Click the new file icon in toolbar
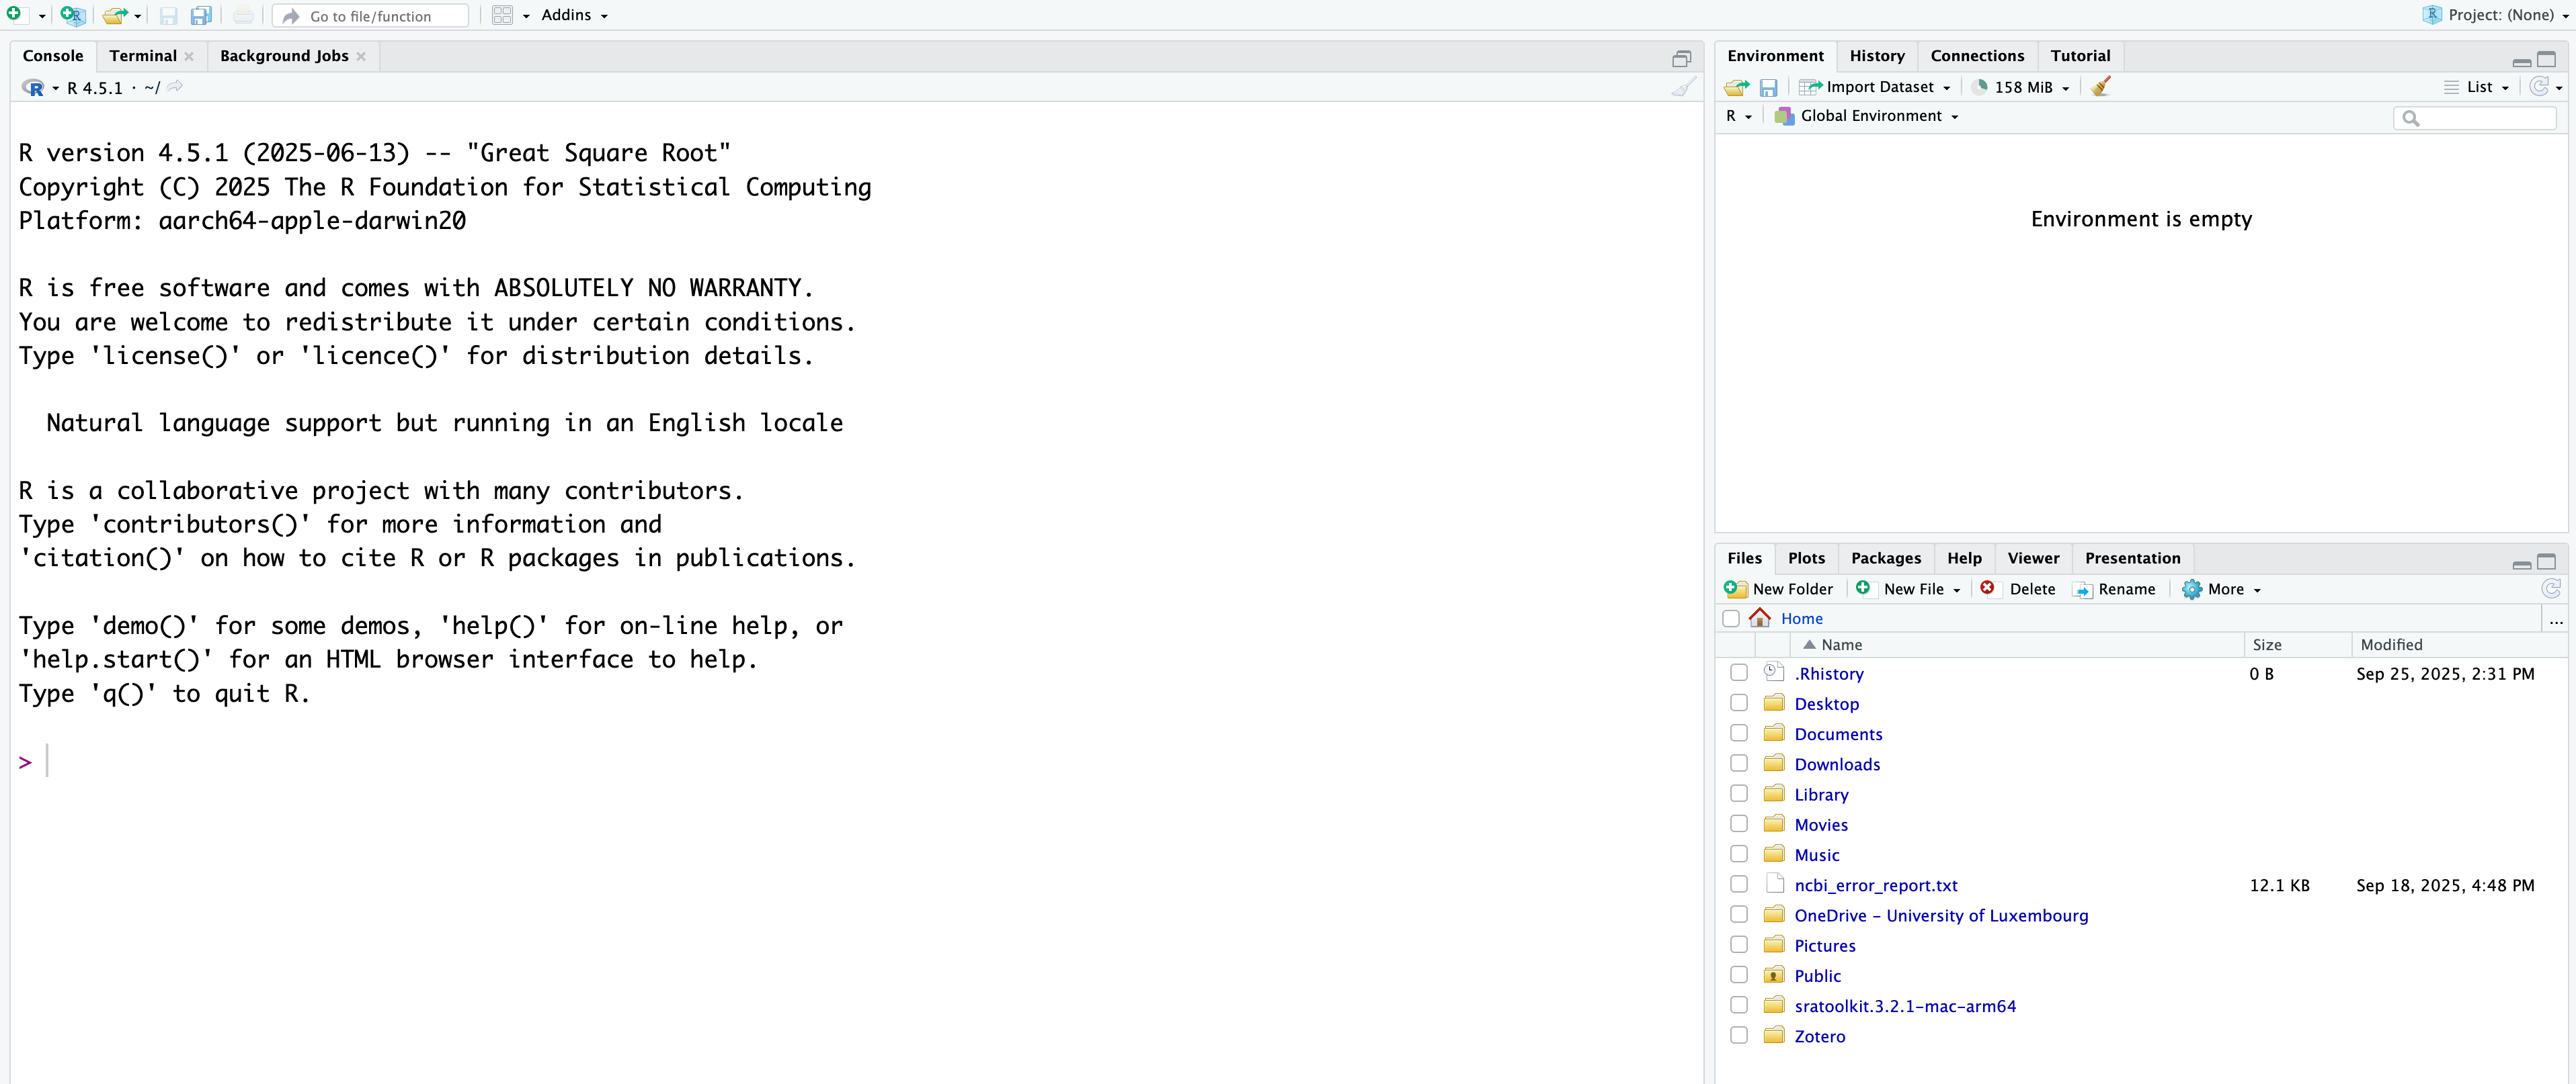The width and height of the screenshot is (2576, 1084). pos(14,14)
